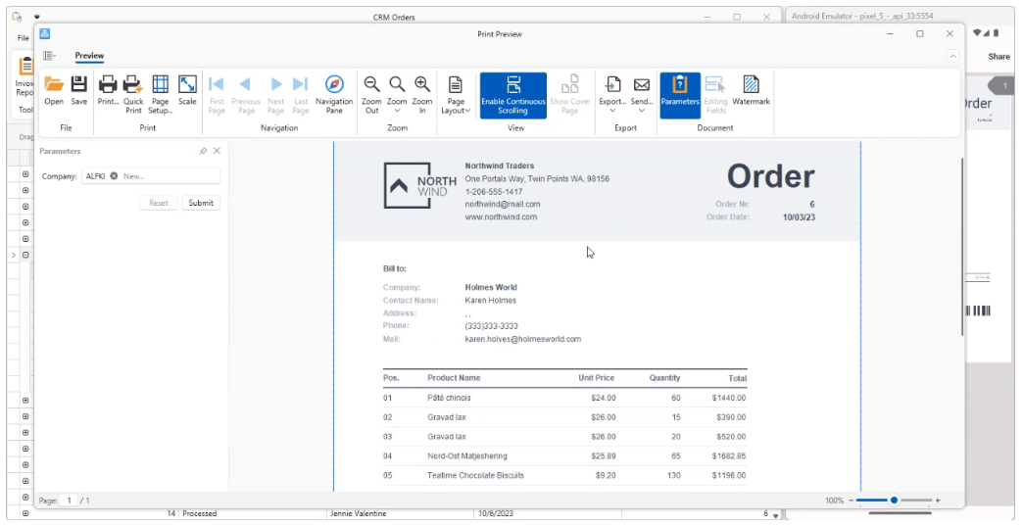
Task: Click Teatime Chocolate Biscuits product row
Action: 565,475
